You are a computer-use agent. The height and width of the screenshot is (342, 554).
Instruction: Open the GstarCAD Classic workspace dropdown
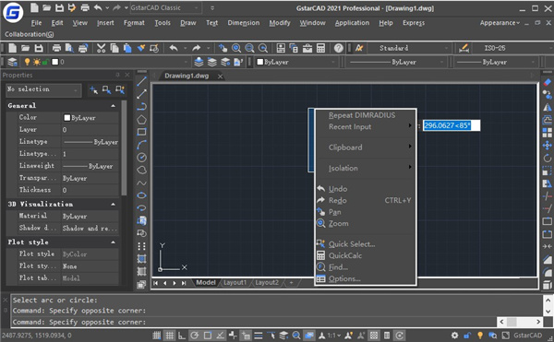pos(165,7)
